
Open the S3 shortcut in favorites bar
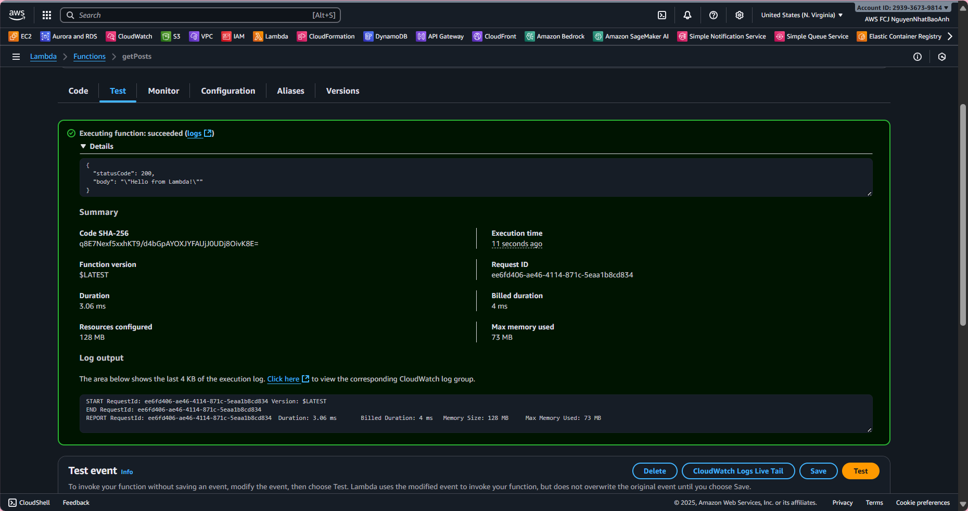pos(171,36)
